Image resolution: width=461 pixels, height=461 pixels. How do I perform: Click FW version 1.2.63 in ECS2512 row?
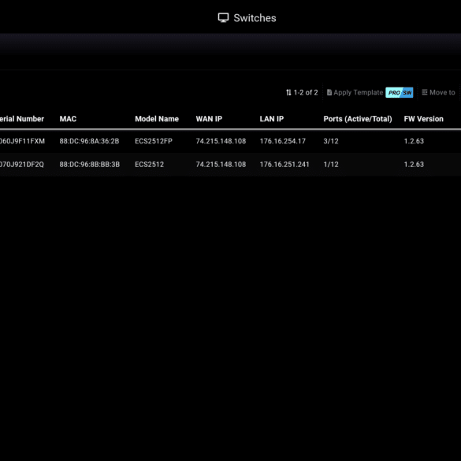point(414,165)
